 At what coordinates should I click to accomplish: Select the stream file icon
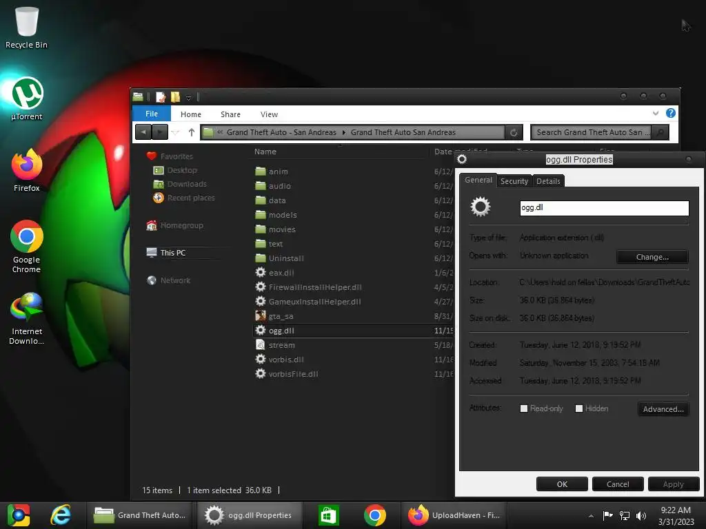(x=260, y=344)
